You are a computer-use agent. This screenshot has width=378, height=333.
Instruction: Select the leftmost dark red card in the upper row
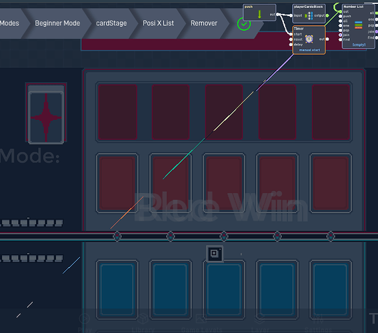(x=117, y=112)
